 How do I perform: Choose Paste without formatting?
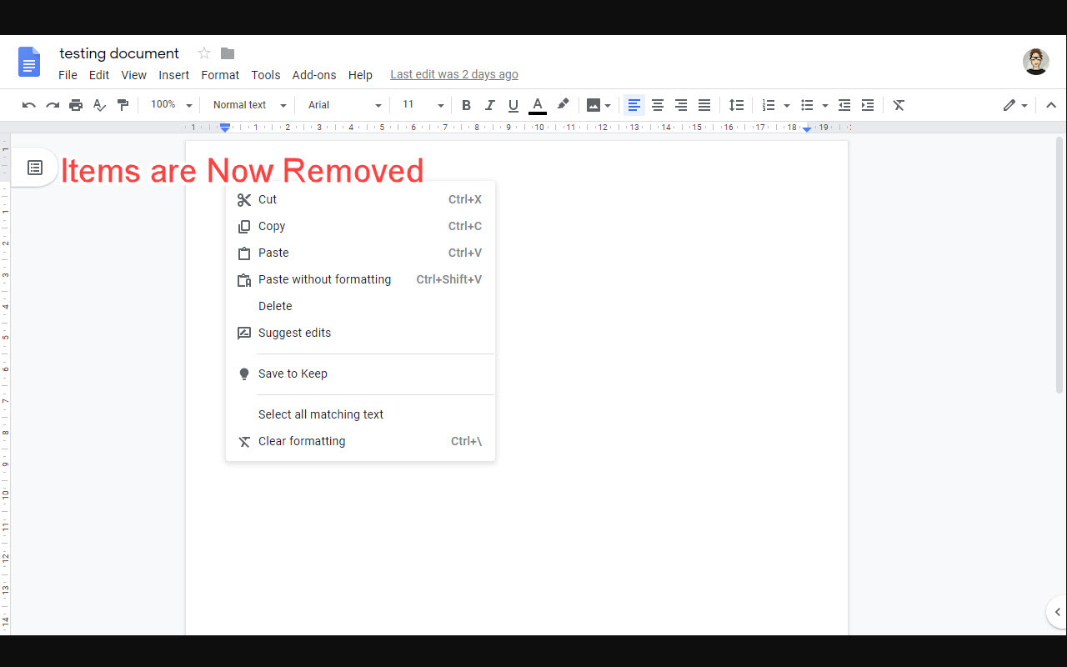tap(360, 279)
